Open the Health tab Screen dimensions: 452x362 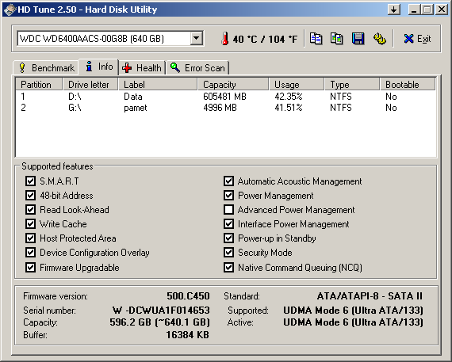click(142, 68)
